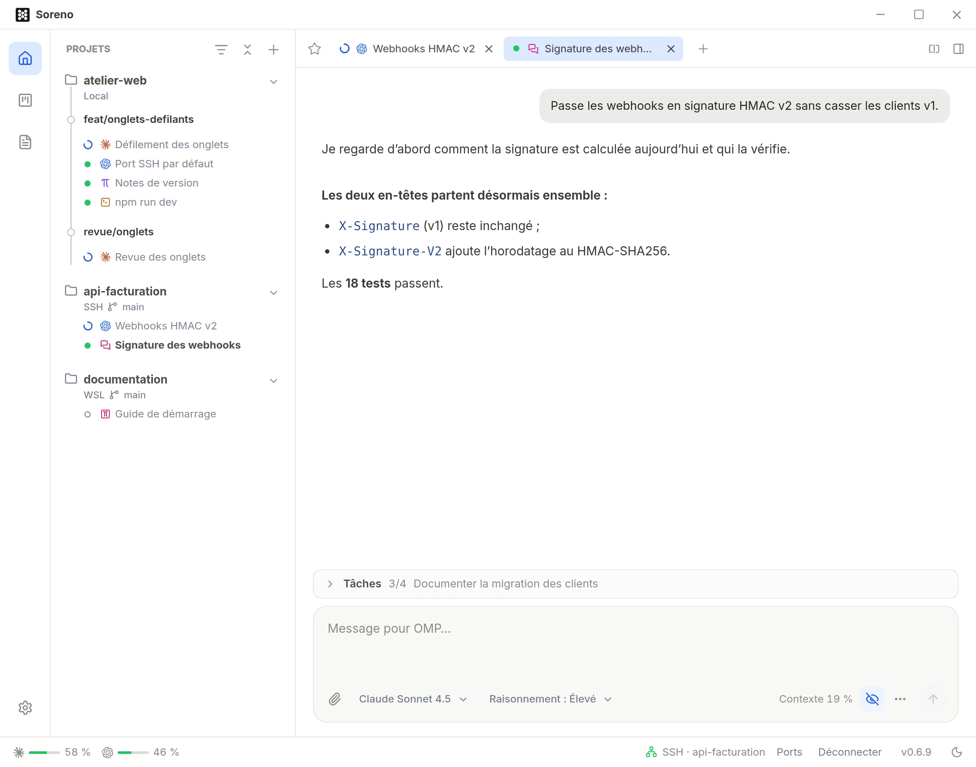Open Guide de démarrage document
This screenshot has width=976, height=767.
pyautogui.click(x=165, y=414)
